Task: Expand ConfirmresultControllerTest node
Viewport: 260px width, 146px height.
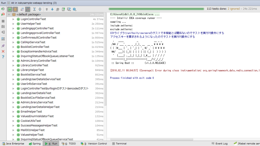Action: (x=13, y=38)
